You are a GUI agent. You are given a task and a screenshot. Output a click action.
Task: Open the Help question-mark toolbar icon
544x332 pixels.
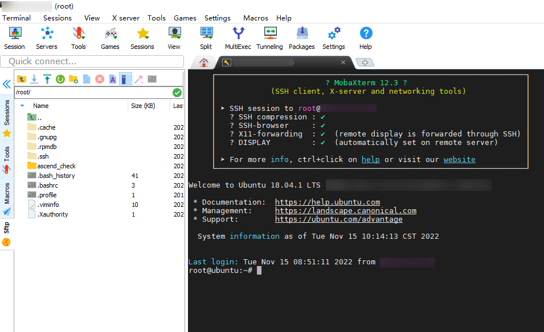coord(366,38)
